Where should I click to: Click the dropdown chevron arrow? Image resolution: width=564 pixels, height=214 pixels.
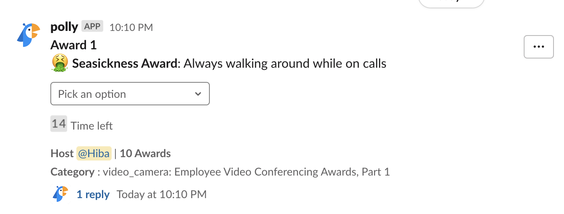198,94
